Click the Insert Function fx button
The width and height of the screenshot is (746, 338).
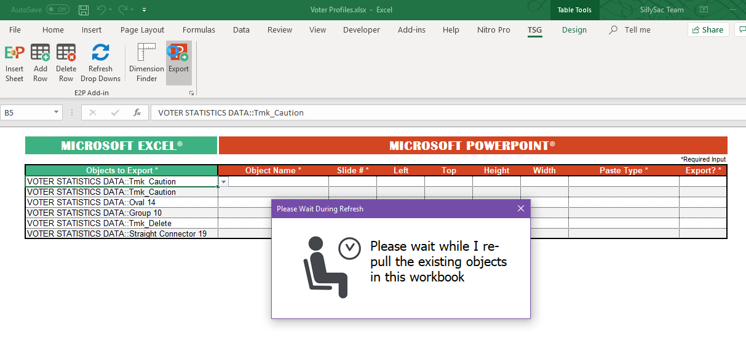(x=137, y=112)
